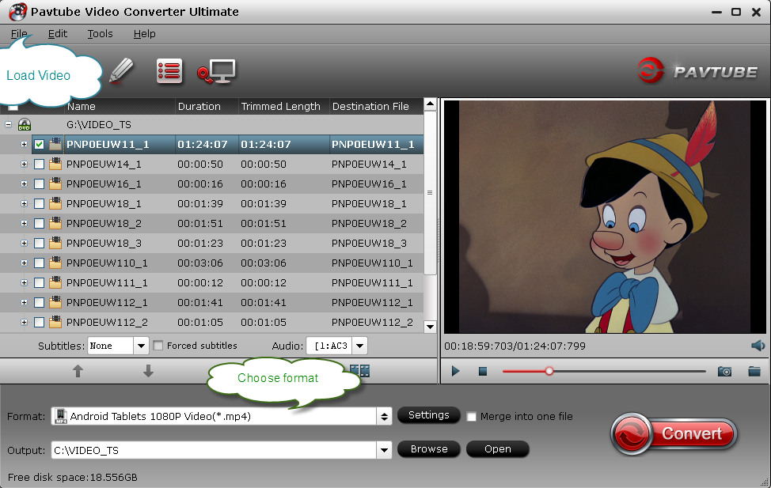Viewport: 771px width, 488px height.
Task: Expand the PNP0EUW14_1 row
Action: [x=24, y=165]
